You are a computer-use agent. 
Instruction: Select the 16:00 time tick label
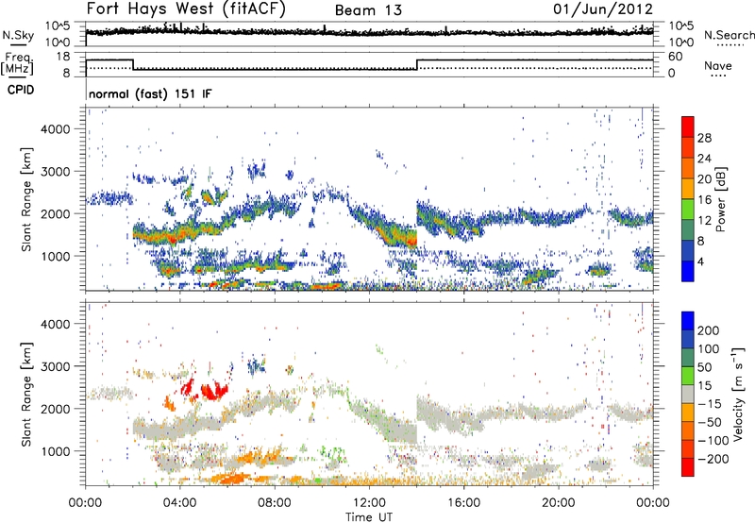tap(463, 503)
